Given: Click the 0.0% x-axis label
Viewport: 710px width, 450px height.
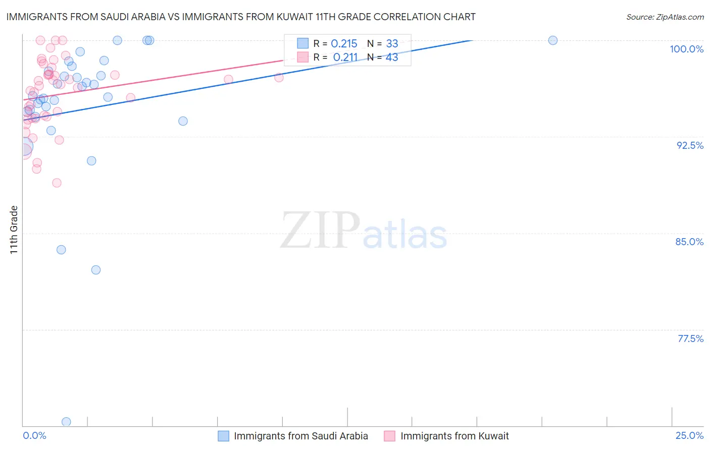Looking at the screenshot, I should pyautogui.click(x=34, y=435).
